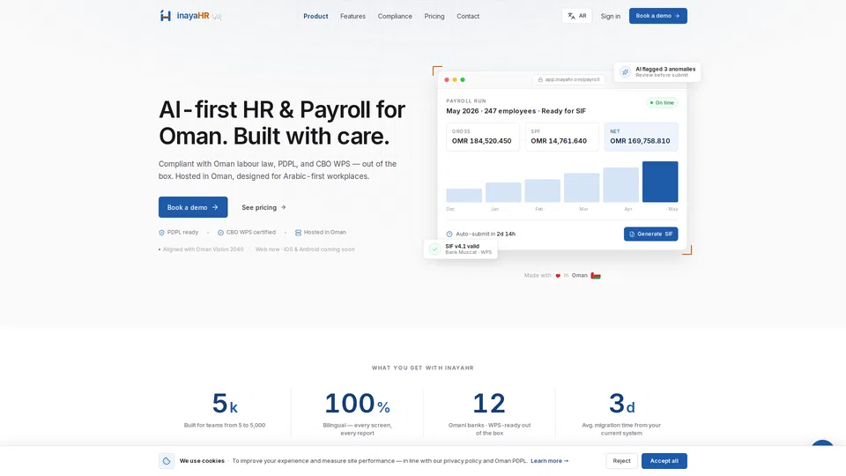Click AI flagged 3 anomalies sparkle icon
The image size is (846, 476).
point(626,71)
